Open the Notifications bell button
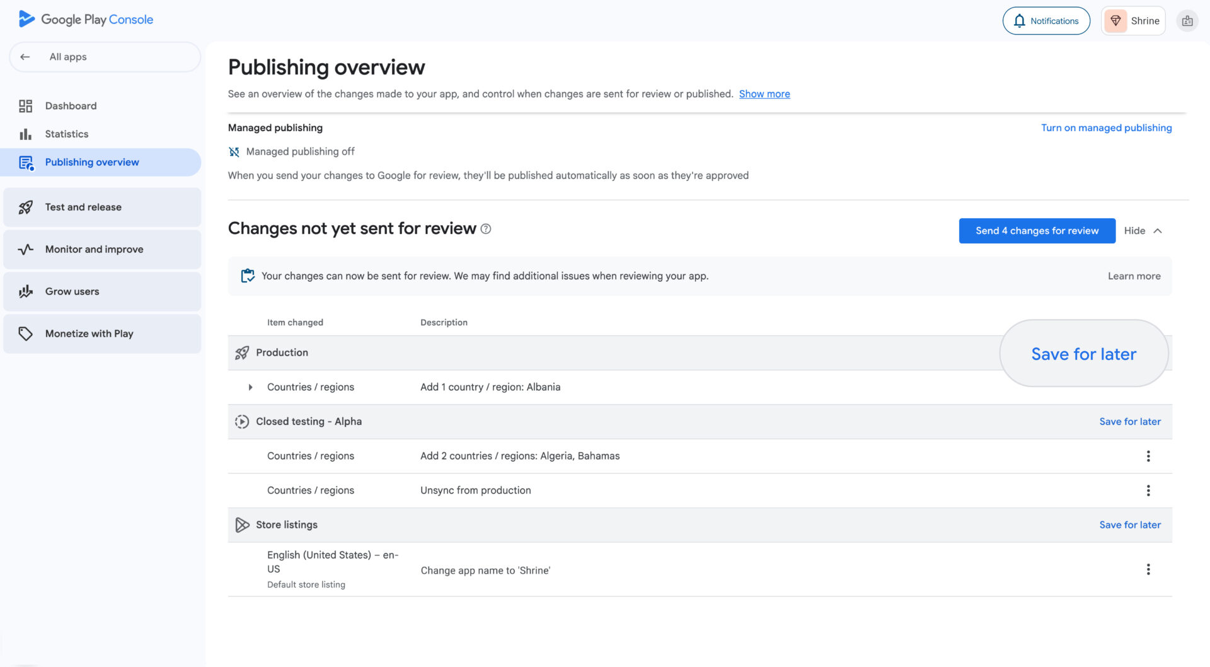1210x667 pixels. [1046, 21]
